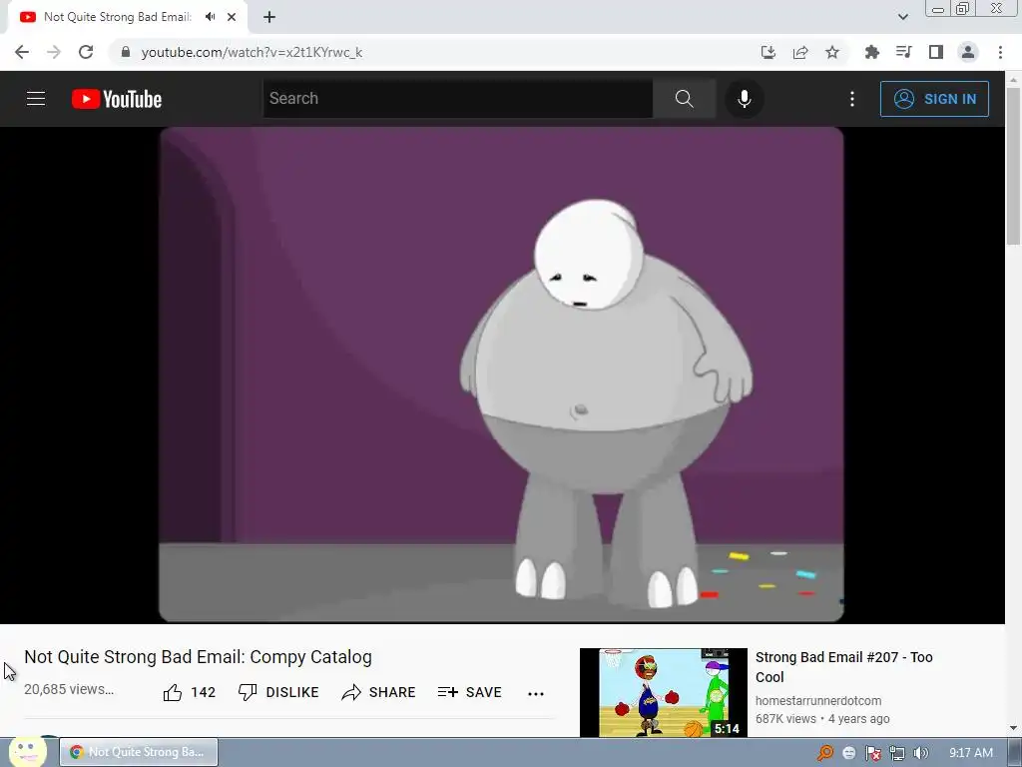This screenshot has width=1022, height=767.
Task: Reload the page with the refresh icon
Action: (x=86, y=52)
